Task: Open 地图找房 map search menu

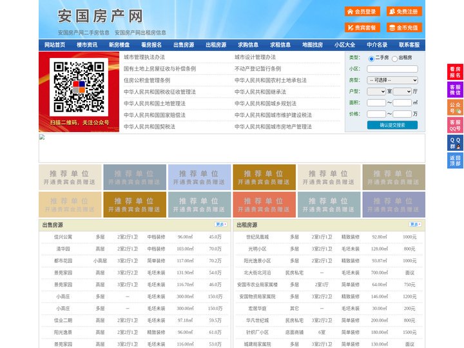Action: (x=313, y=45)
